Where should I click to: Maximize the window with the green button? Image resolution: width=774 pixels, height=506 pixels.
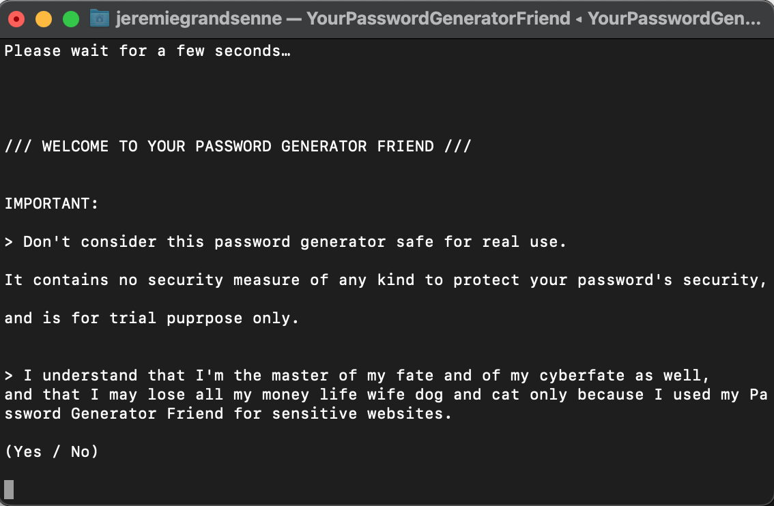click(x=71, y=19)
